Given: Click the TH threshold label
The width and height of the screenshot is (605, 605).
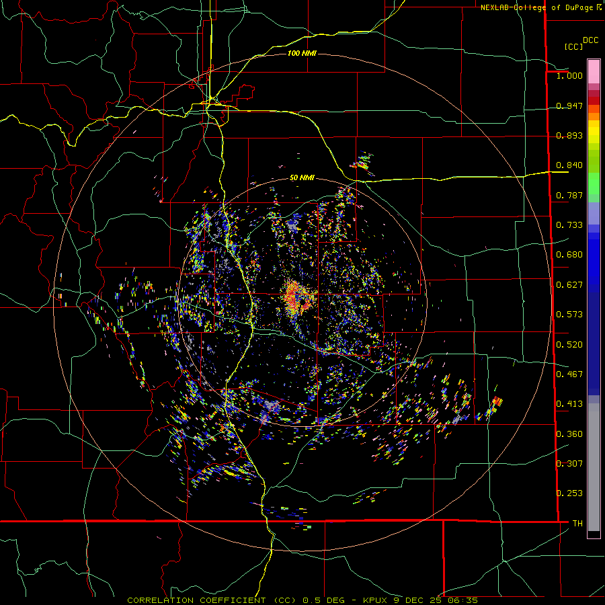Looking at the screenshot, I should click(x=577, y=524).
